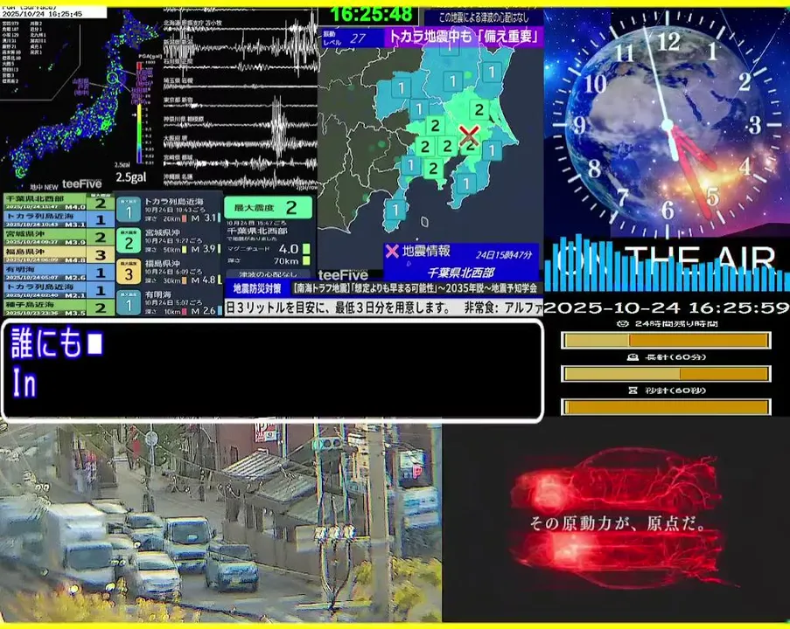Select the 種子島近海 M3.5 row in quake list
Viewport: 790px width, 629px height.
59,307
